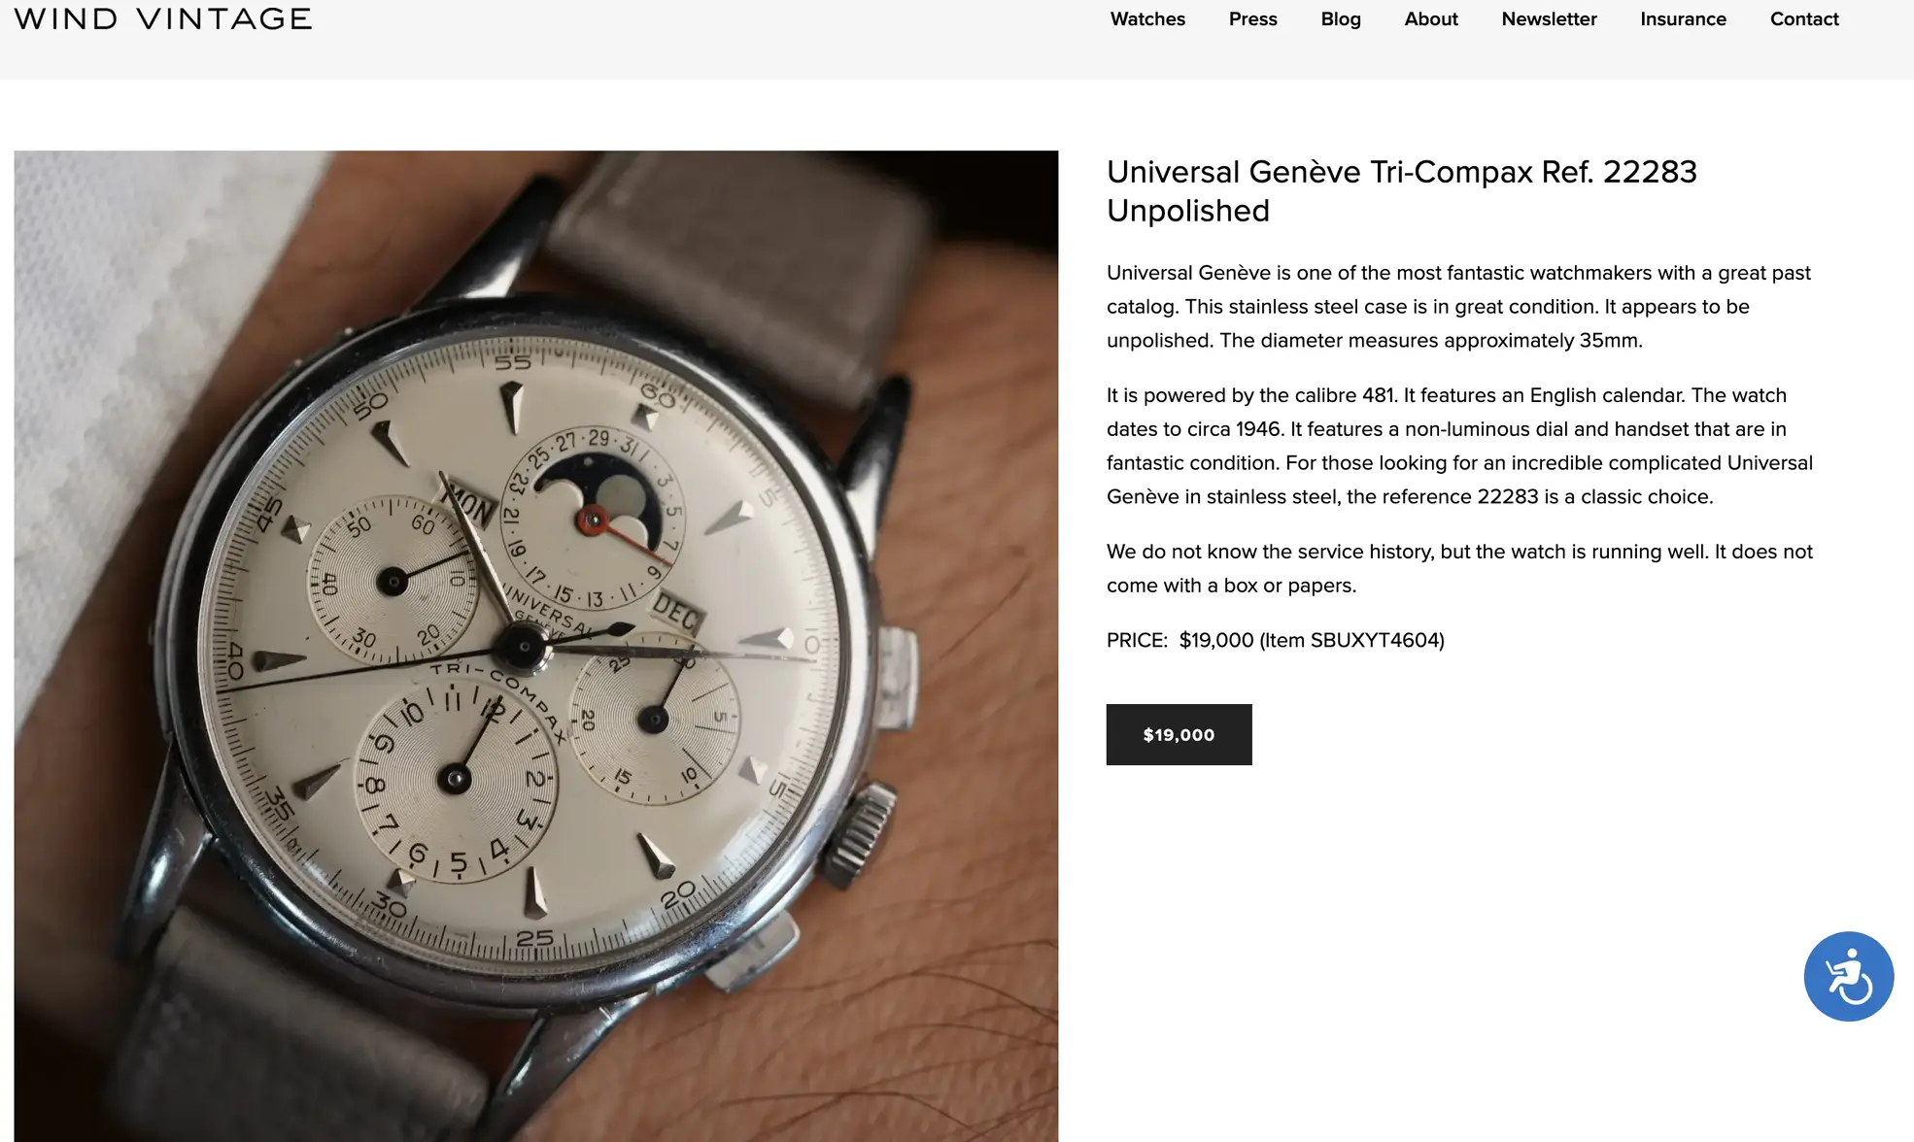Image resolution: width=1914 pixels, height=1142 pixels.
Task: Click the paragraph mentioning calibre 481
Action: point(1459,446)
